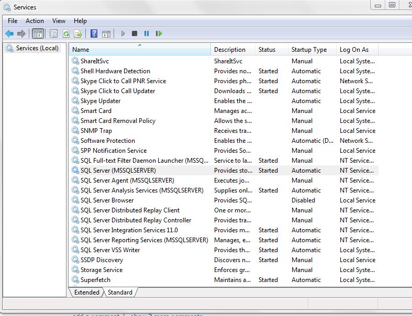Screen dimensions: 412x316
Task: Click the Properties toolbar icon
Action: 53,33
